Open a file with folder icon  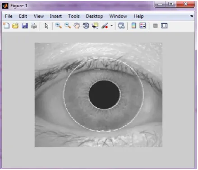click(x=15, y=26)
